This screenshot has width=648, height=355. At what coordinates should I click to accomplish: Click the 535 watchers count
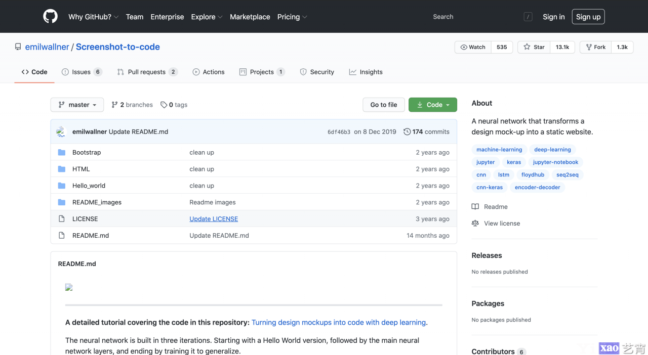[x=502, y=47]
